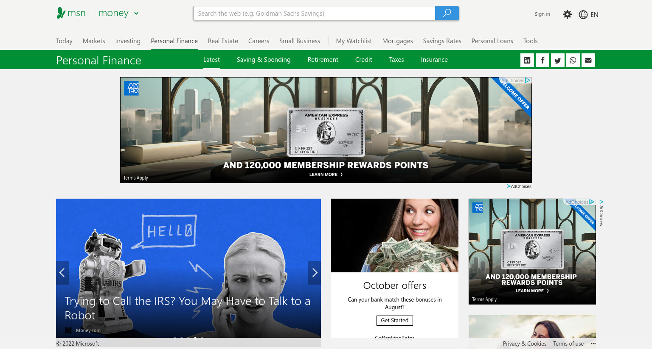Select the Personal Finance nav tab
The height and width of the screenshot is (349, 652).
[x=174, y=41]
